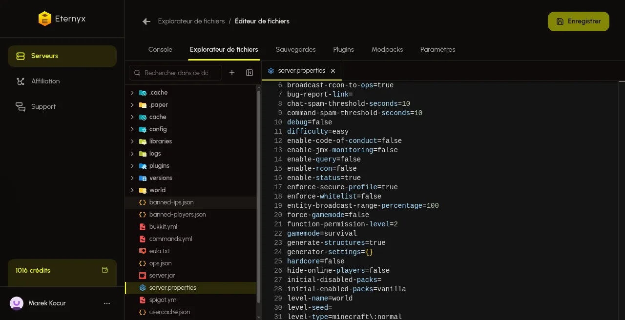Screen dimensions: 625x320
Task: Click the Enregistrer save button
Action: 579,21
